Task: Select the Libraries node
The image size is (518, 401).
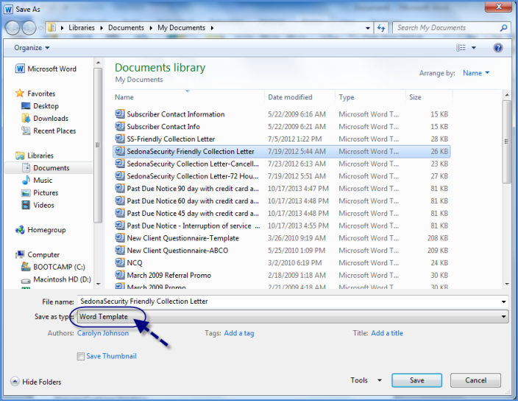Action: pos(35,156)
